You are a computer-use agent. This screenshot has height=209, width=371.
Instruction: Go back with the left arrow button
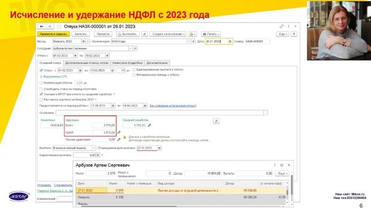click(x=42, y=27)
